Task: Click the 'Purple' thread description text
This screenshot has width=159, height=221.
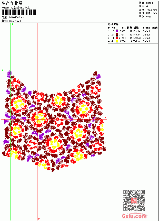Action: pos(137,31)
